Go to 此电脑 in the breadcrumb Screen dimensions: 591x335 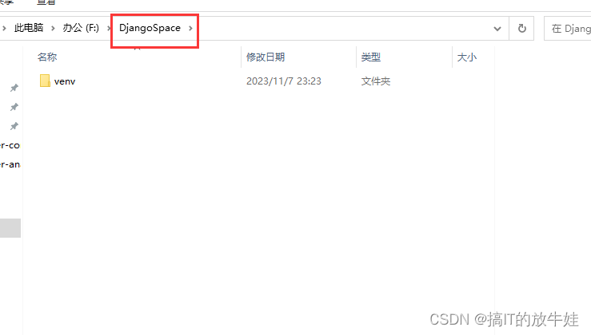tap(29, 28)
